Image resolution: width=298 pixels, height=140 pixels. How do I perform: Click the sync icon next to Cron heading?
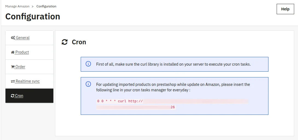tap(65, 42)
